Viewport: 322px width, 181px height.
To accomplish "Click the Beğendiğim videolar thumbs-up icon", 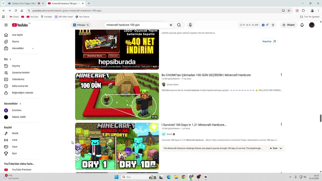I will 6,93.
